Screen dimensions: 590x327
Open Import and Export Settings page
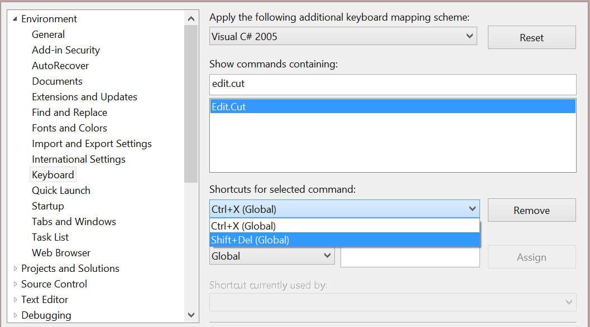[x=92, y=144]
